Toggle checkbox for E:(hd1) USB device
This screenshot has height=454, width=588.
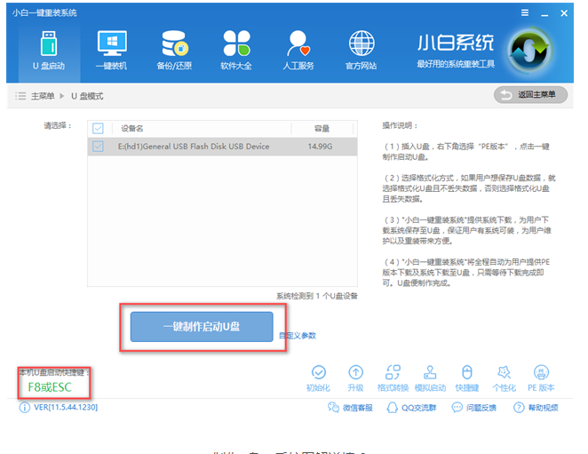[x=98, y=147]
